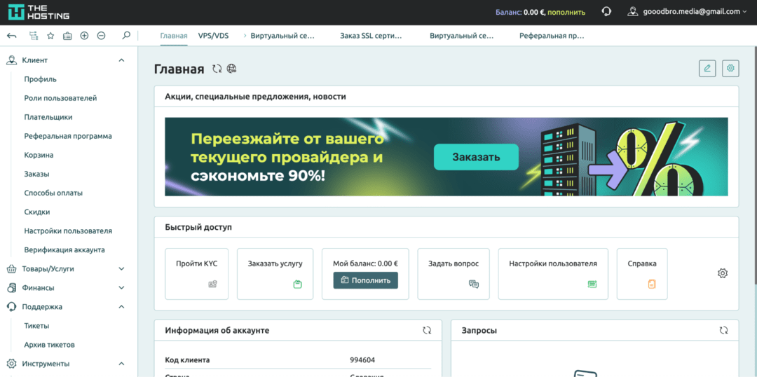
Task: Open support headset icon in header
Action: pyautogui.click(x=607, y=12)
